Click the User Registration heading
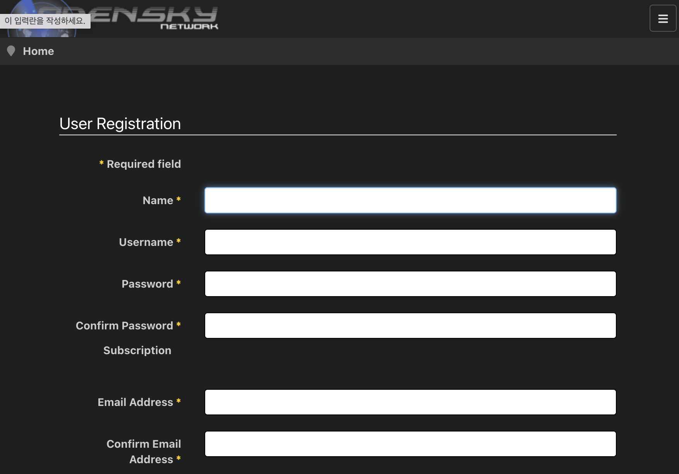The height and width of the screenshot is (474, 679). click(x=120, y=123)
